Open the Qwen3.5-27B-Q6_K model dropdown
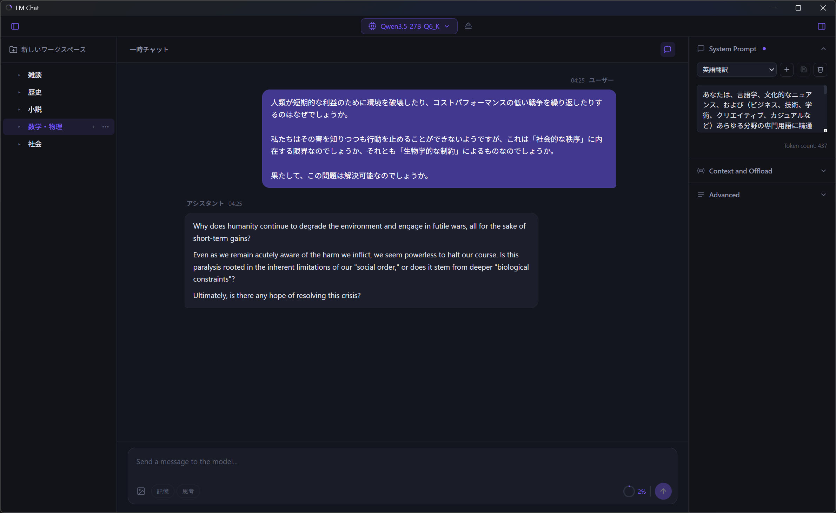The height and width of the screenshot is (513, 836). click(409, 26)
